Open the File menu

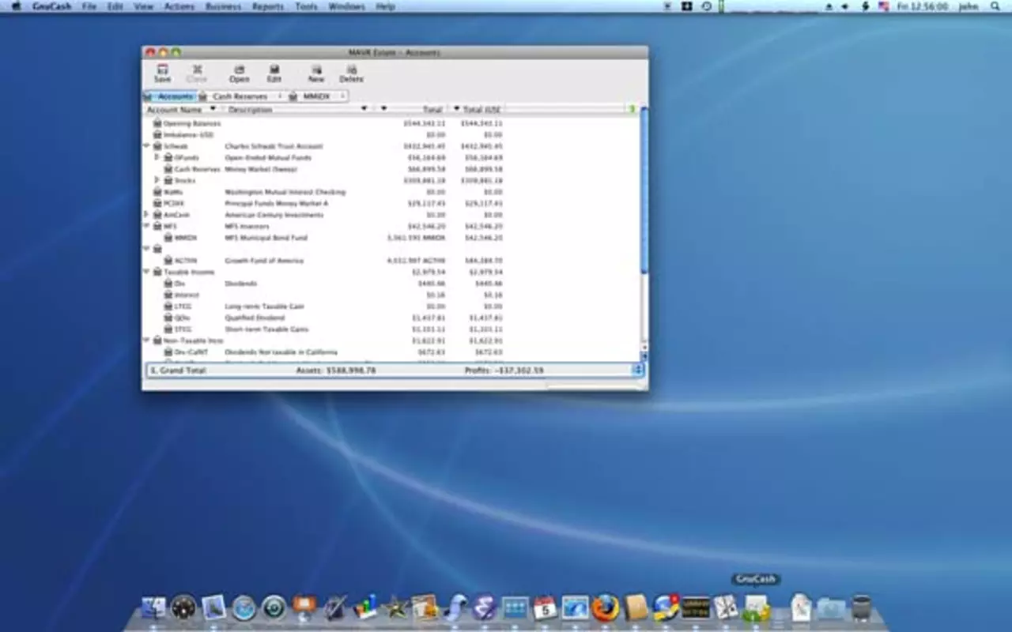pos(89,6)
